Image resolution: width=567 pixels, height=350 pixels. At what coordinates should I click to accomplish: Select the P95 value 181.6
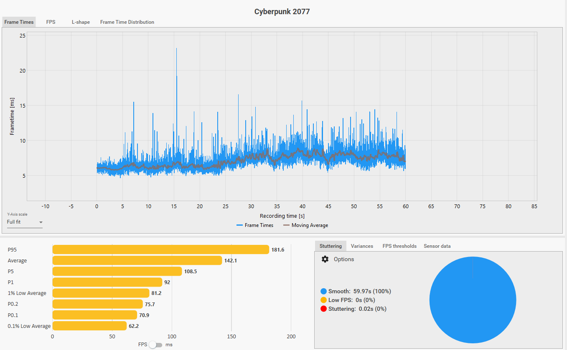pos(278,249)
